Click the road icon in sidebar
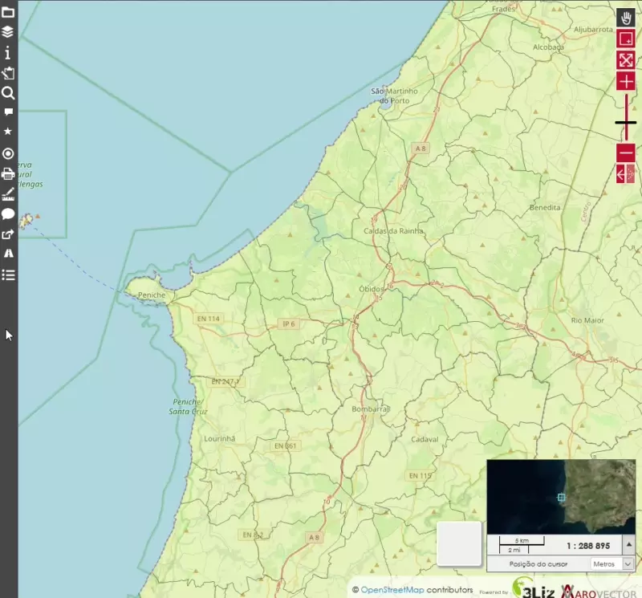This screenshot has height=598, width=642. tap(8, 253)
